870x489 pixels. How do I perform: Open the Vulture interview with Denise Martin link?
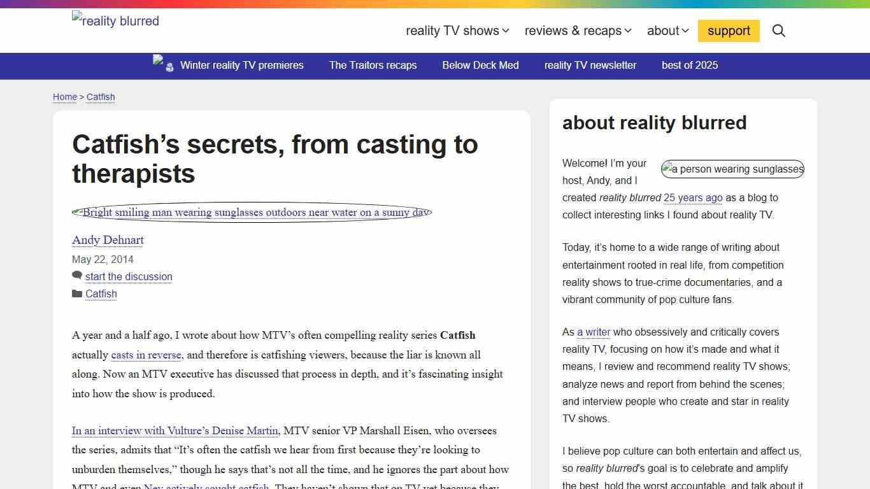point(175,430)
